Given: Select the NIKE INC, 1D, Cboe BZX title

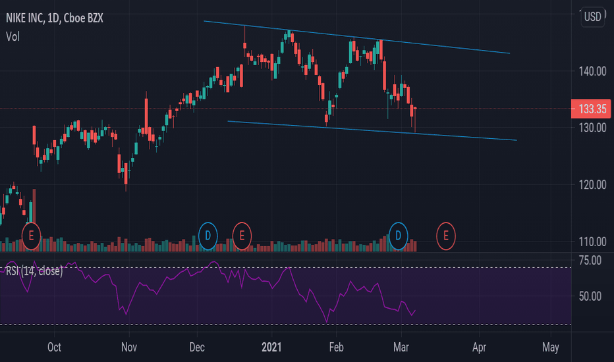Looking at the screenshot, I should point(55,18).
